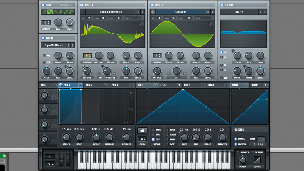Open OSC A wavetable editor pencil
Screen dimensions: 304x171
click(141, 24)
